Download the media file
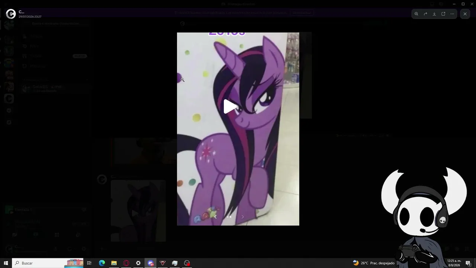Image resolution: width=476 pixels, height=268 pixels. (x=434, y=14)
